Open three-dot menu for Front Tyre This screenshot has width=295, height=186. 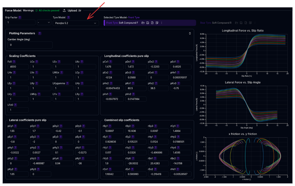click(x=161, y=23)
